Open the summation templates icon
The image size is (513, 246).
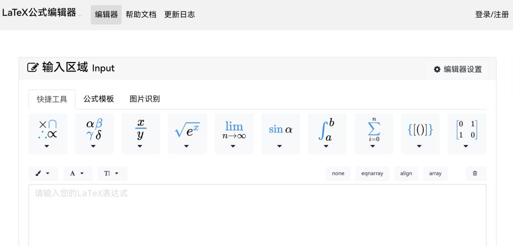coord(373,133)
